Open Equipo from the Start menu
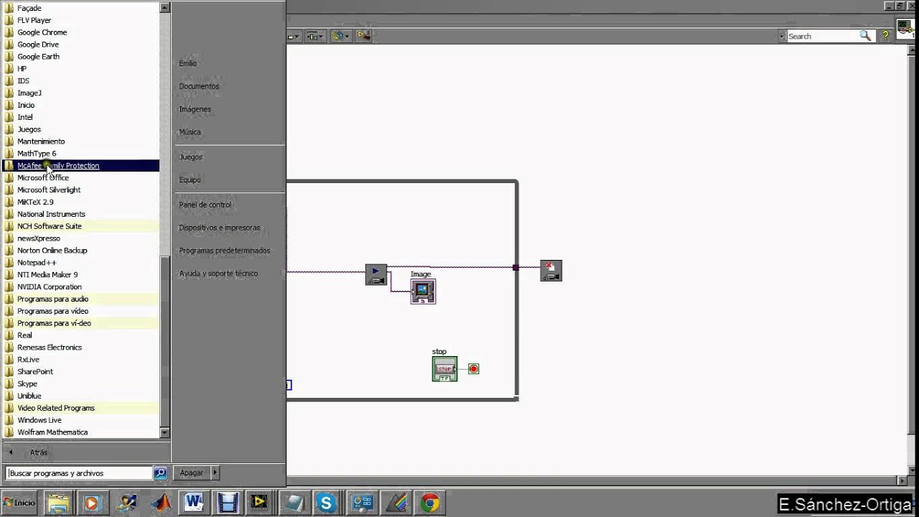This screenshot has height=517, width=919. (x=190, y=180)
